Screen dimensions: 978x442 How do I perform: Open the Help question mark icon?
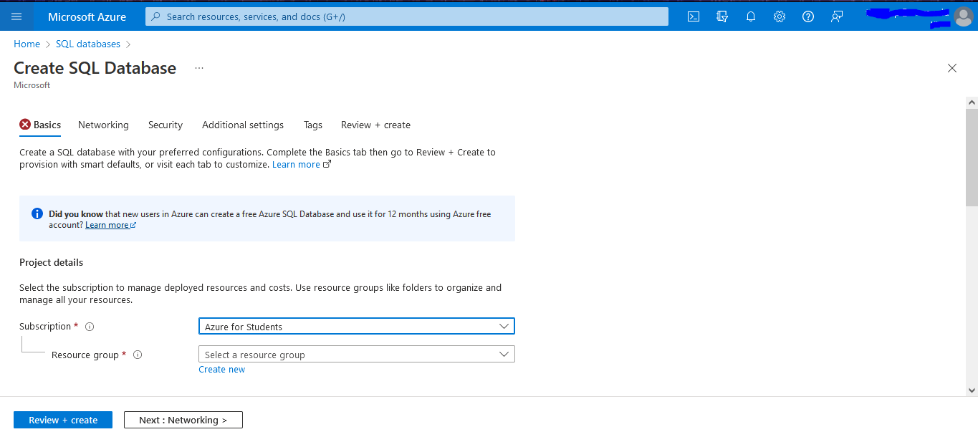807,16
